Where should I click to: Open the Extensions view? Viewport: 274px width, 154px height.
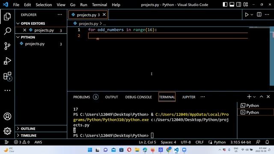click(7, 76)
